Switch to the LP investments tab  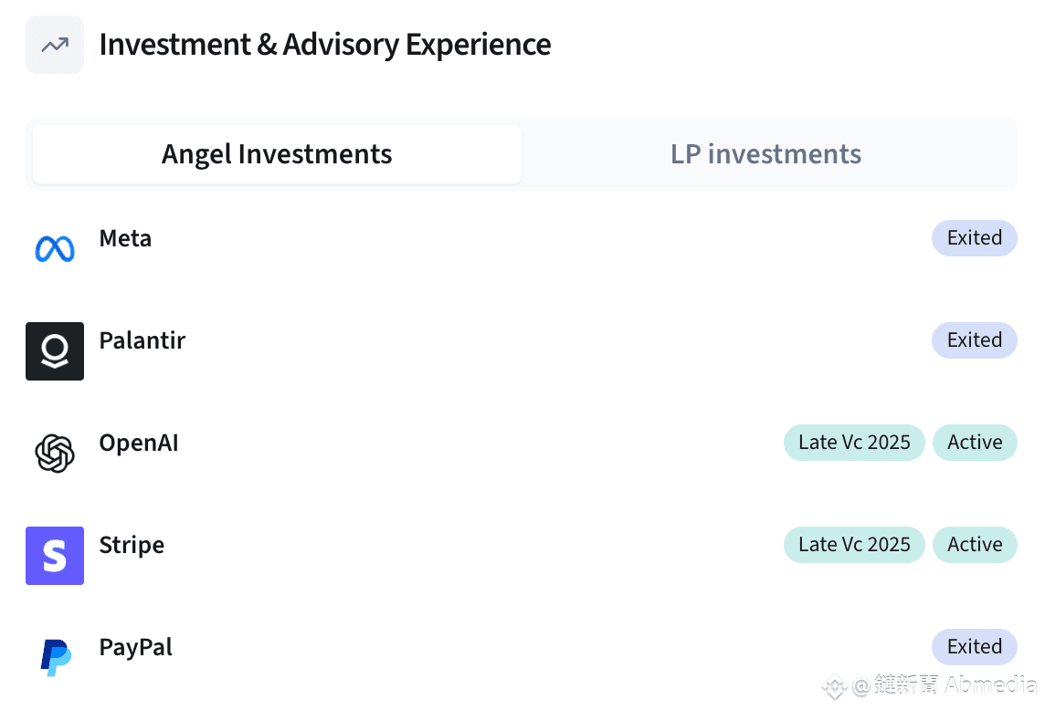click(765, 154)
